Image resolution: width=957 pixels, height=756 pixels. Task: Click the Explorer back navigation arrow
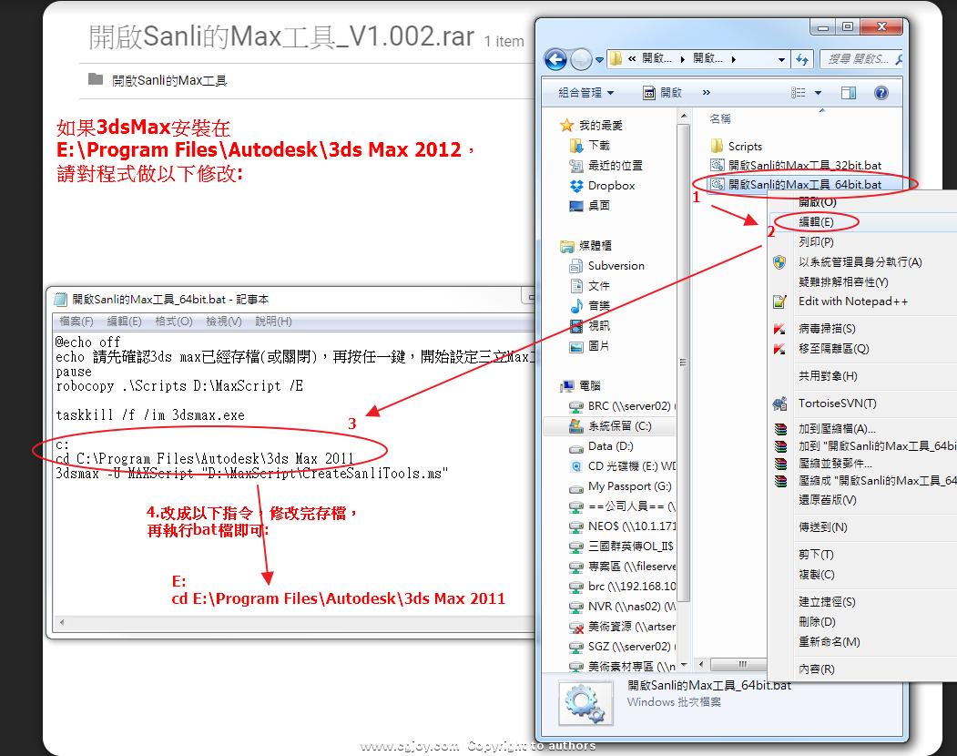click(555, 59)
